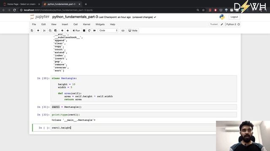This screenshot has width=270, height=151.
Task: Open the Cell menu
Action: pos(76,24)
